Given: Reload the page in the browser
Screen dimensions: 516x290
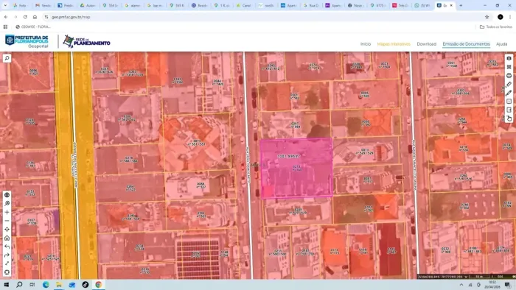Looking at the screenshot, I should [x=25, y=17].
